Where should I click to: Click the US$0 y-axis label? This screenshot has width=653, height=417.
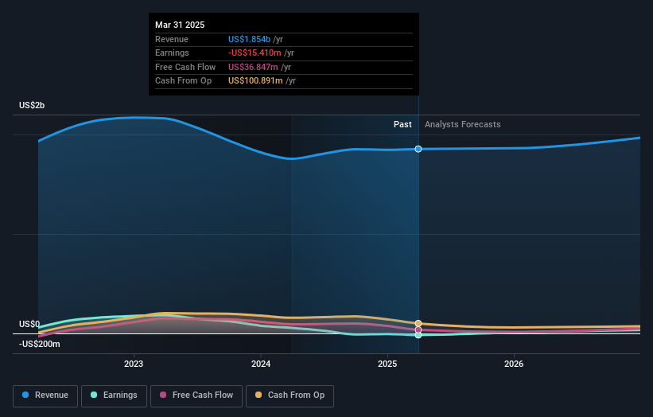pos(29,324)
